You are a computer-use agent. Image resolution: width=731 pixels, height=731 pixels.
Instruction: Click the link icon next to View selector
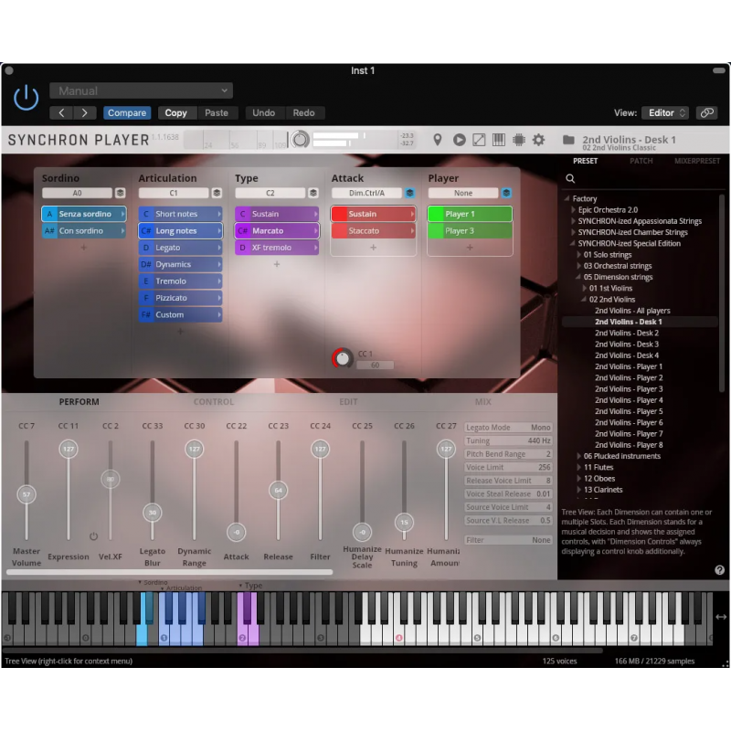(x=706, y=112)
